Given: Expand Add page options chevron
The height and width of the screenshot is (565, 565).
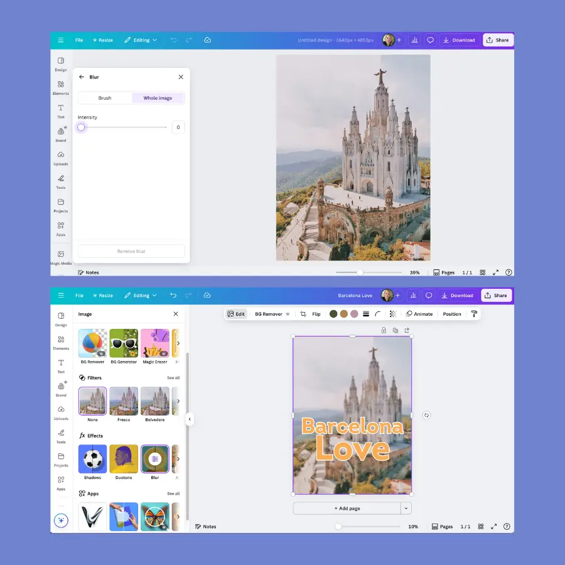Looking at the screenshot, I should [x=406, y=508].
